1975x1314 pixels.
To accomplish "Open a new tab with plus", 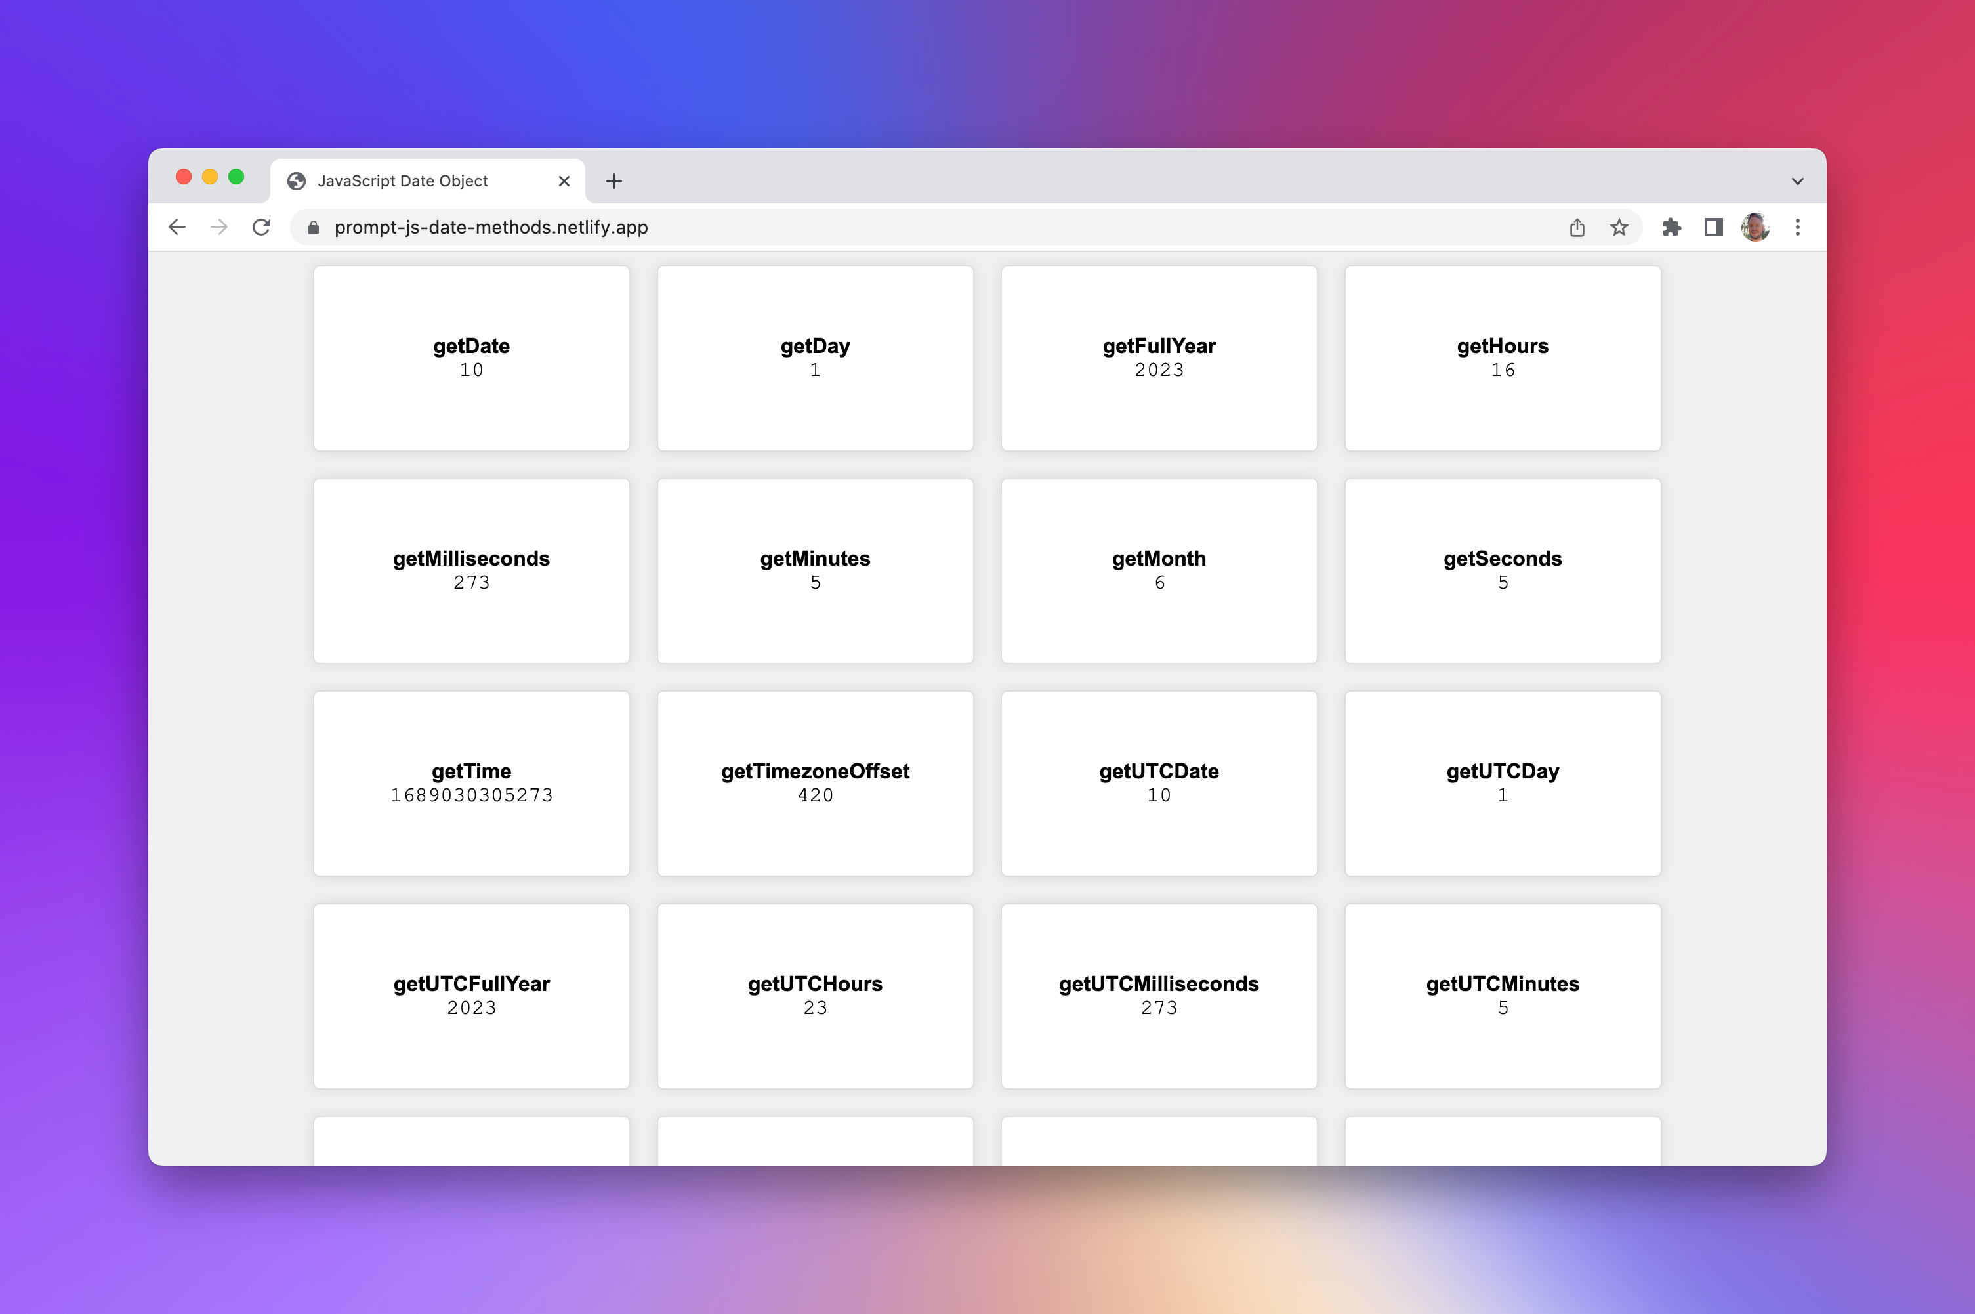I will click(x=613, y=181).
